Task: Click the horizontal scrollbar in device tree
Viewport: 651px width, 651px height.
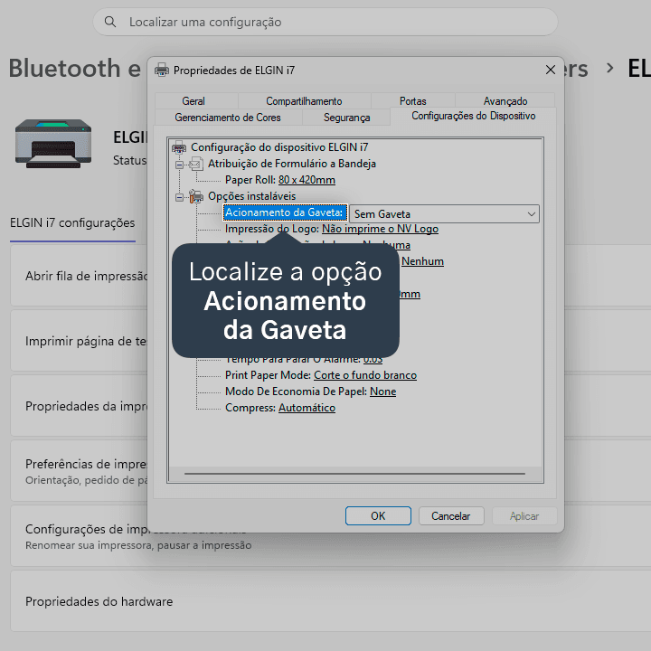Action: [x=355, y=474]
